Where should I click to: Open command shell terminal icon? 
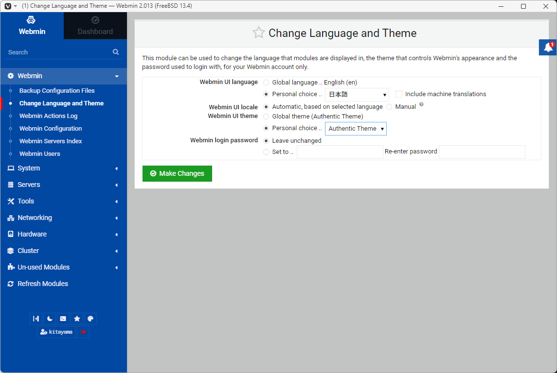tap(63, 319)
